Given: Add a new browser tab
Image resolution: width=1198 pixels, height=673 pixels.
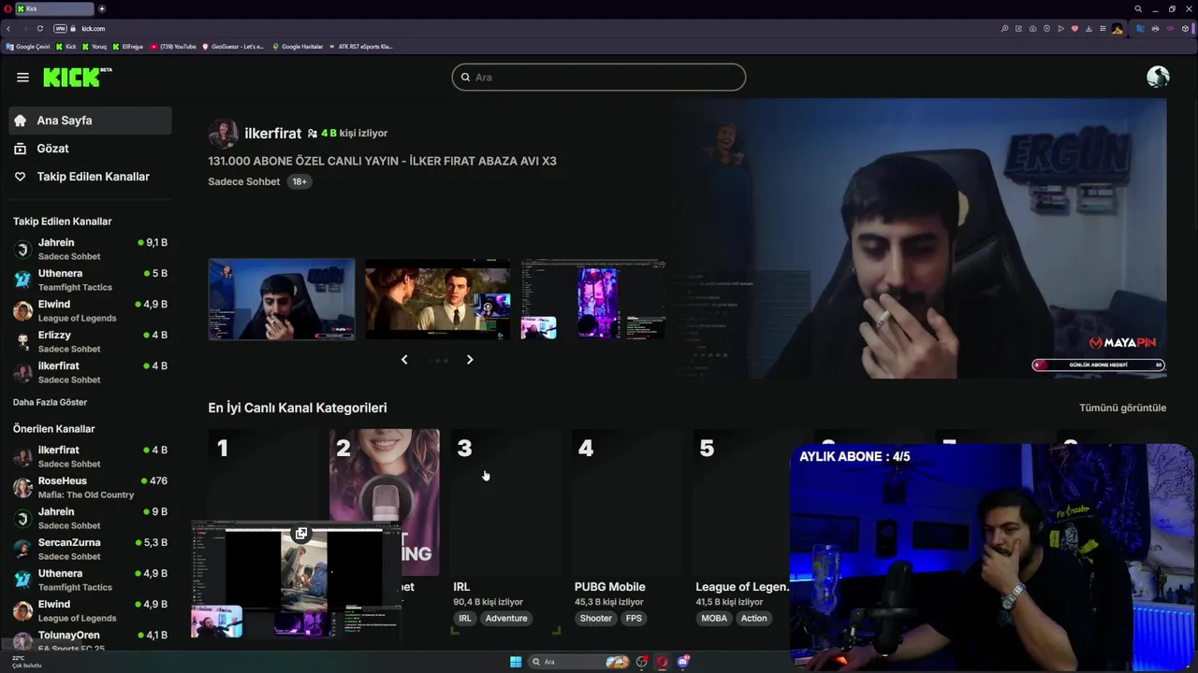Looking at the screenshot, I should click(x=102, y=8).
